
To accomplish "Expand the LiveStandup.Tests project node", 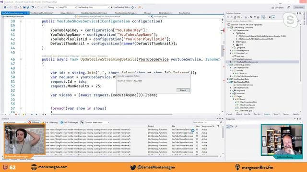I will pyautogui.click(x=228, y=79).
